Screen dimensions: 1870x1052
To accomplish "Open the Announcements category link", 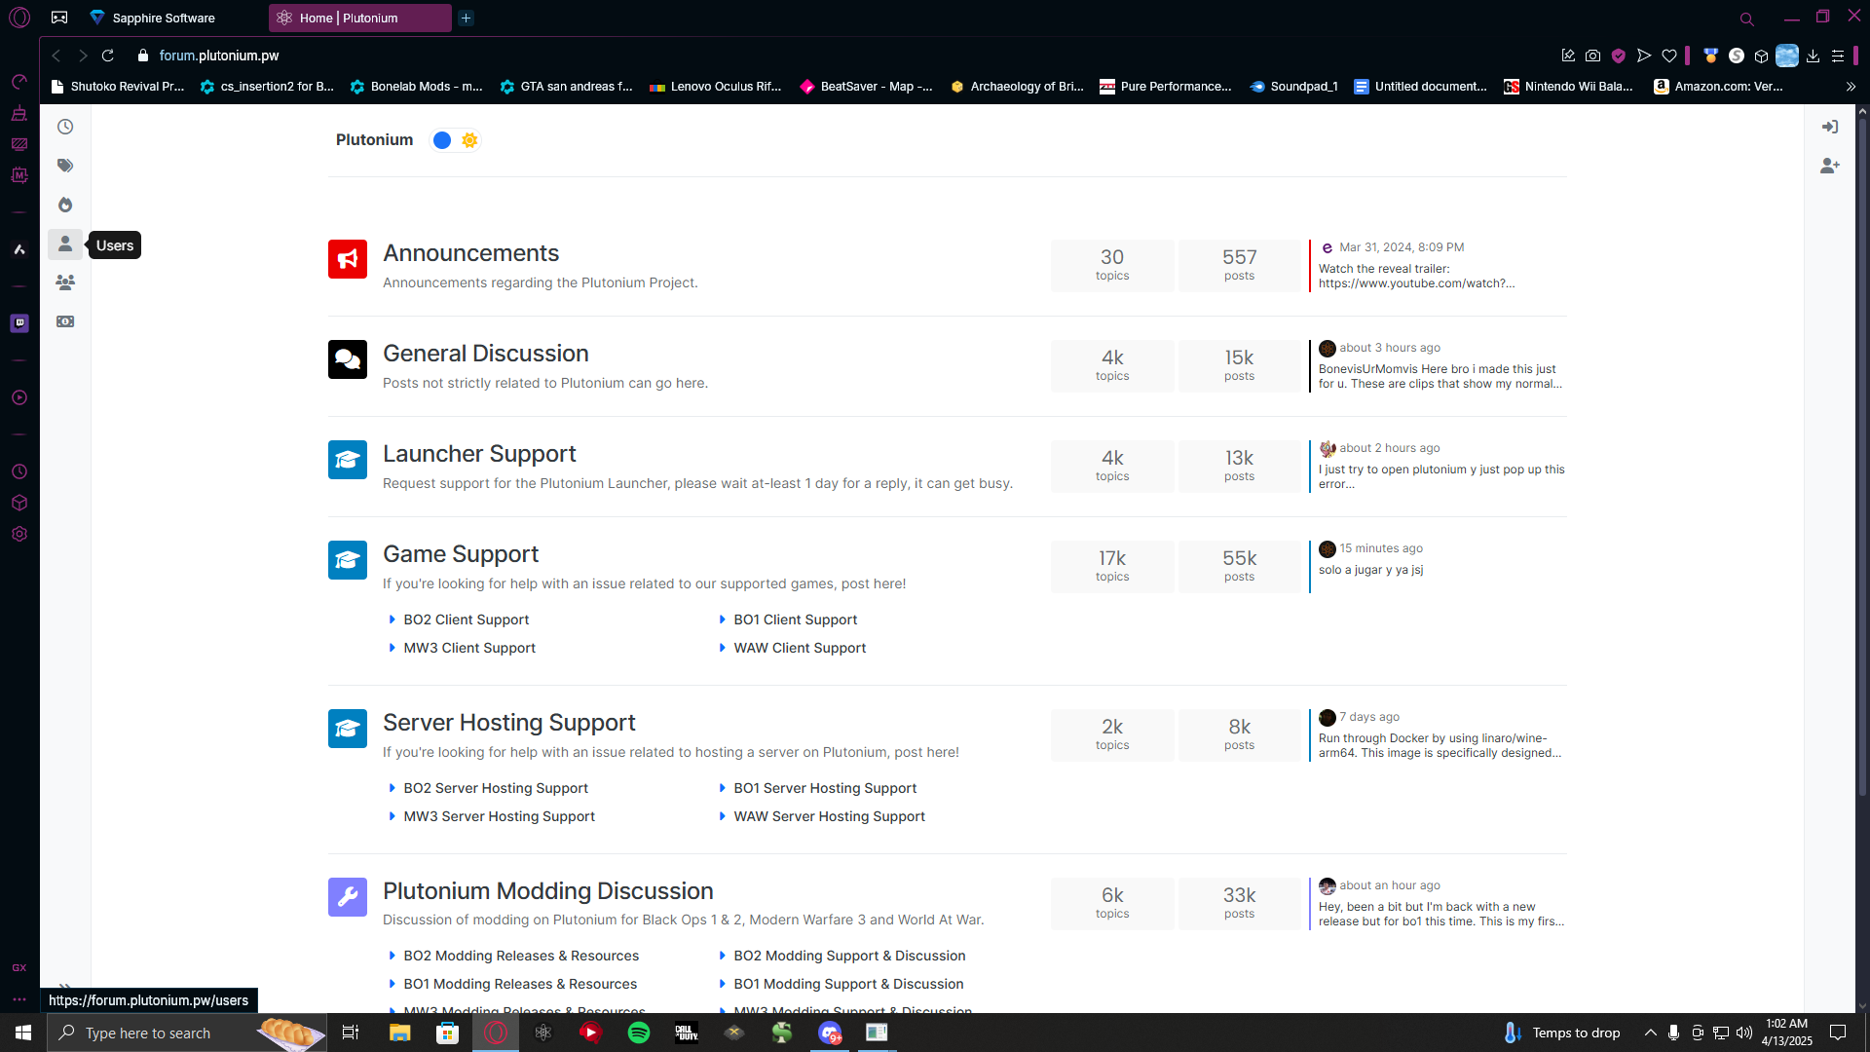I will pos(470,253).
